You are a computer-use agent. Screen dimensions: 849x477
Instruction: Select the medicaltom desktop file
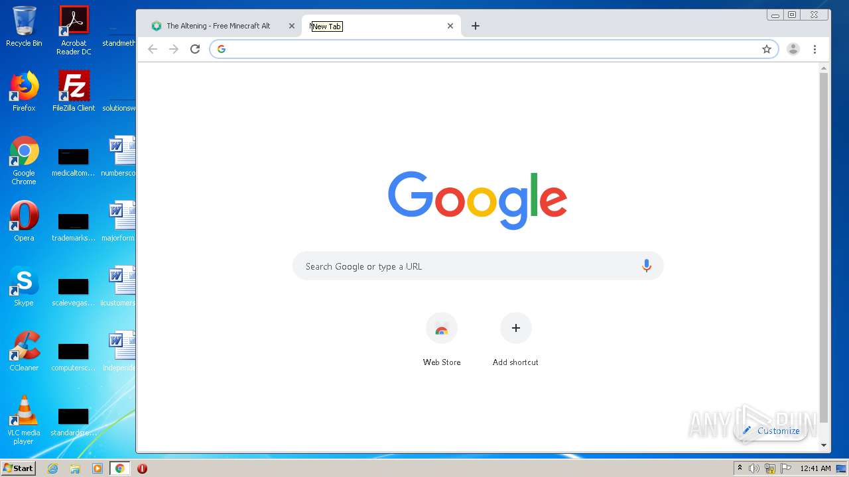coord(74,162)
